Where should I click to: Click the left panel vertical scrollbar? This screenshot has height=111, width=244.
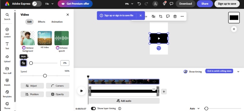pyautogui.click(x=15, y=57)
